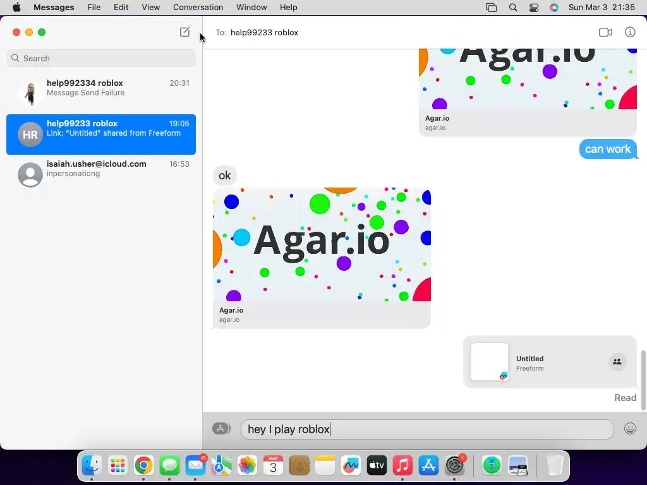The image size is (647, 485).
Task: Click the 'ok' message bubble
Action: 224,176
